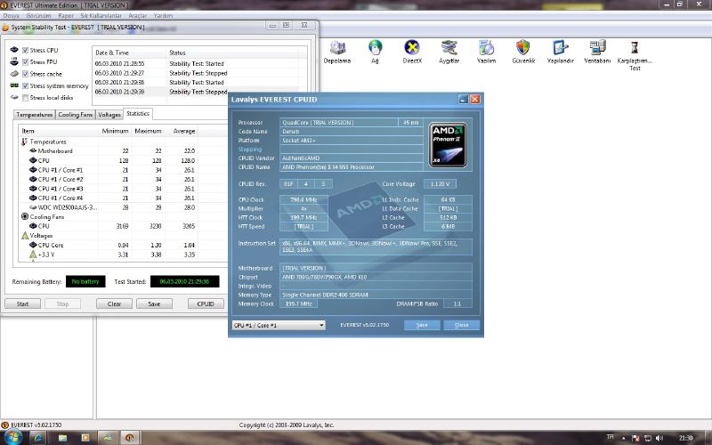Open Windows Media Player on taskbar
712x445 pixels.
pyautogui.click(x=85, y=438)
